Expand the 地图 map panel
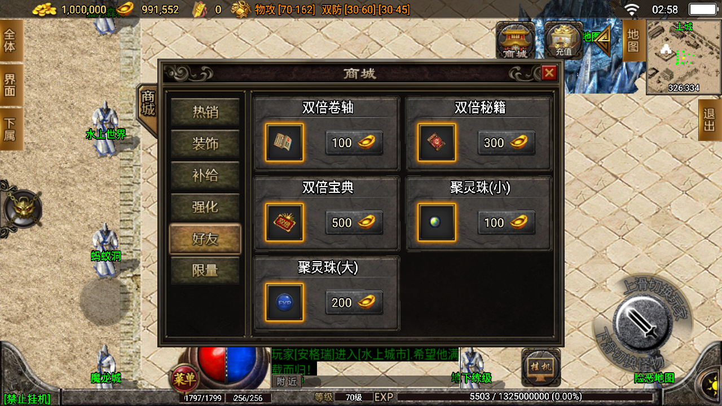This screenshot has height=406, width=722. click(x=633, y=41)
